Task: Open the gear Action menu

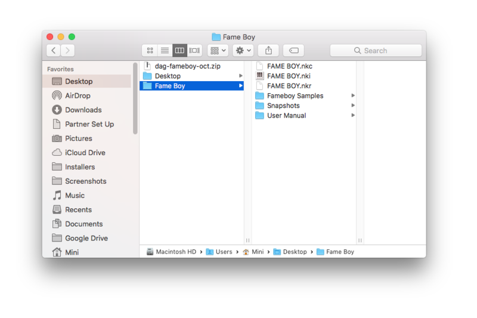Action: pyautogui.click(x=243, y=51)
